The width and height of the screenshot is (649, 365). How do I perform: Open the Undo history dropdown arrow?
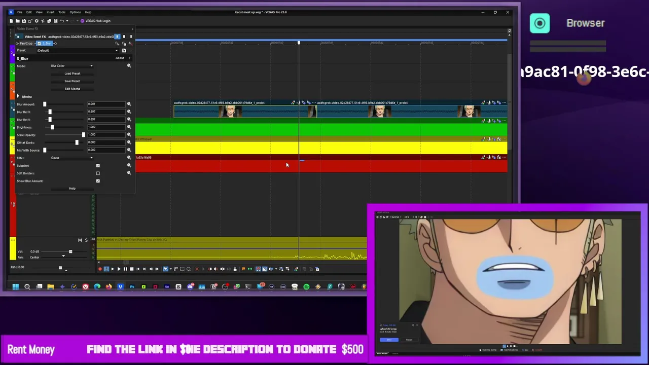(x=67, y=21)
